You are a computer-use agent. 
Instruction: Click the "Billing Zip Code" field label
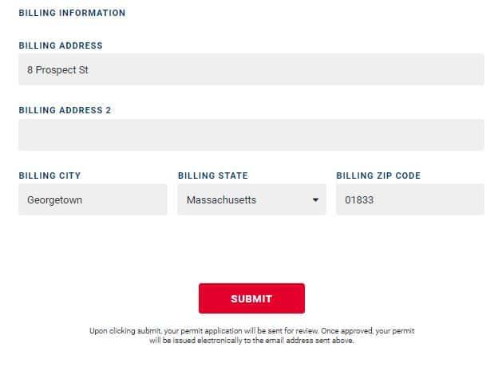(x=378, y=176)
